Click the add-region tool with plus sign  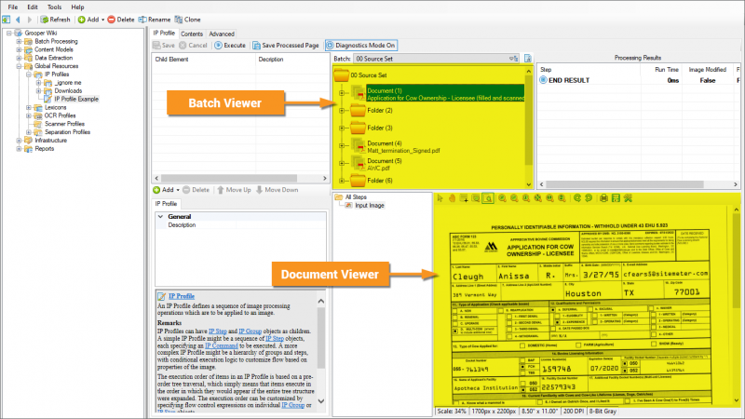[464, 198]
